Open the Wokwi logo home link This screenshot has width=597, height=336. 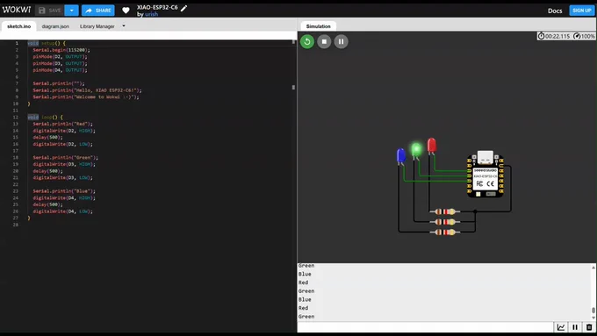pyautogui.click(x=17, y=10)
